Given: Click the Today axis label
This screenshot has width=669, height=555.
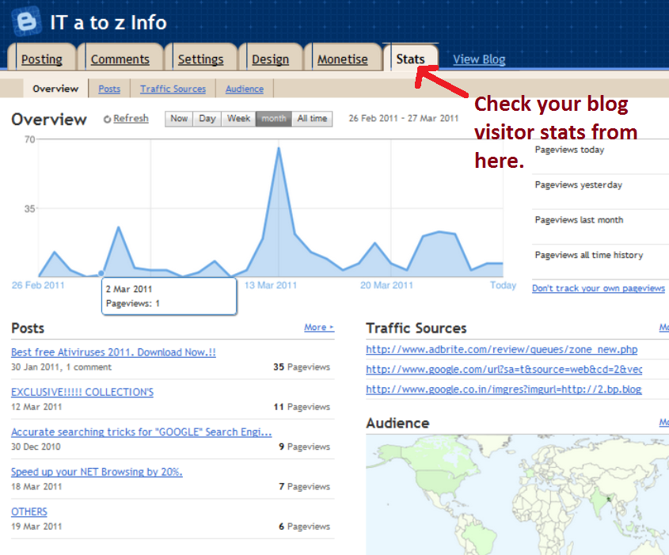Looking at the screenshot, I should [503, 285].
